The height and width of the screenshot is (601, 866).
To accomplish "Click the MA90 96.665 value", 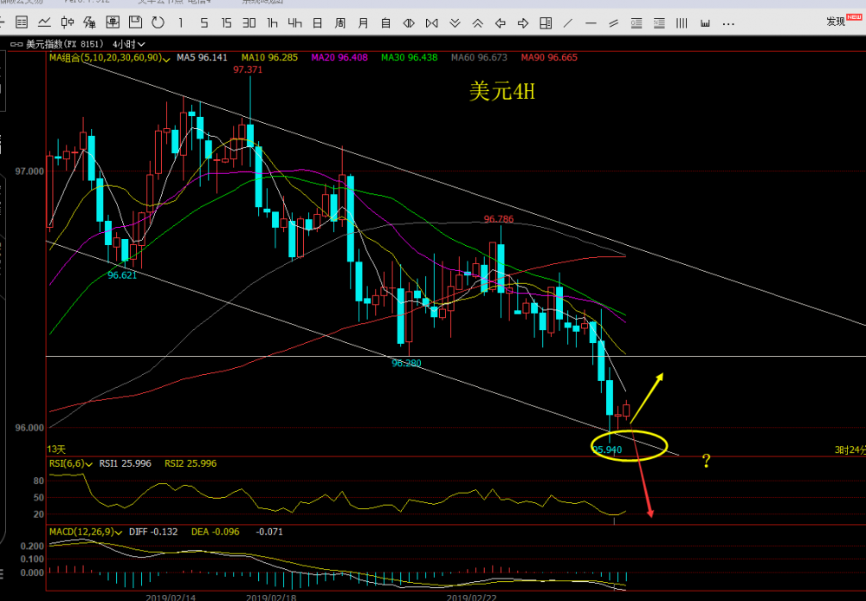I will pyautogui.click(x=549, y=57).
